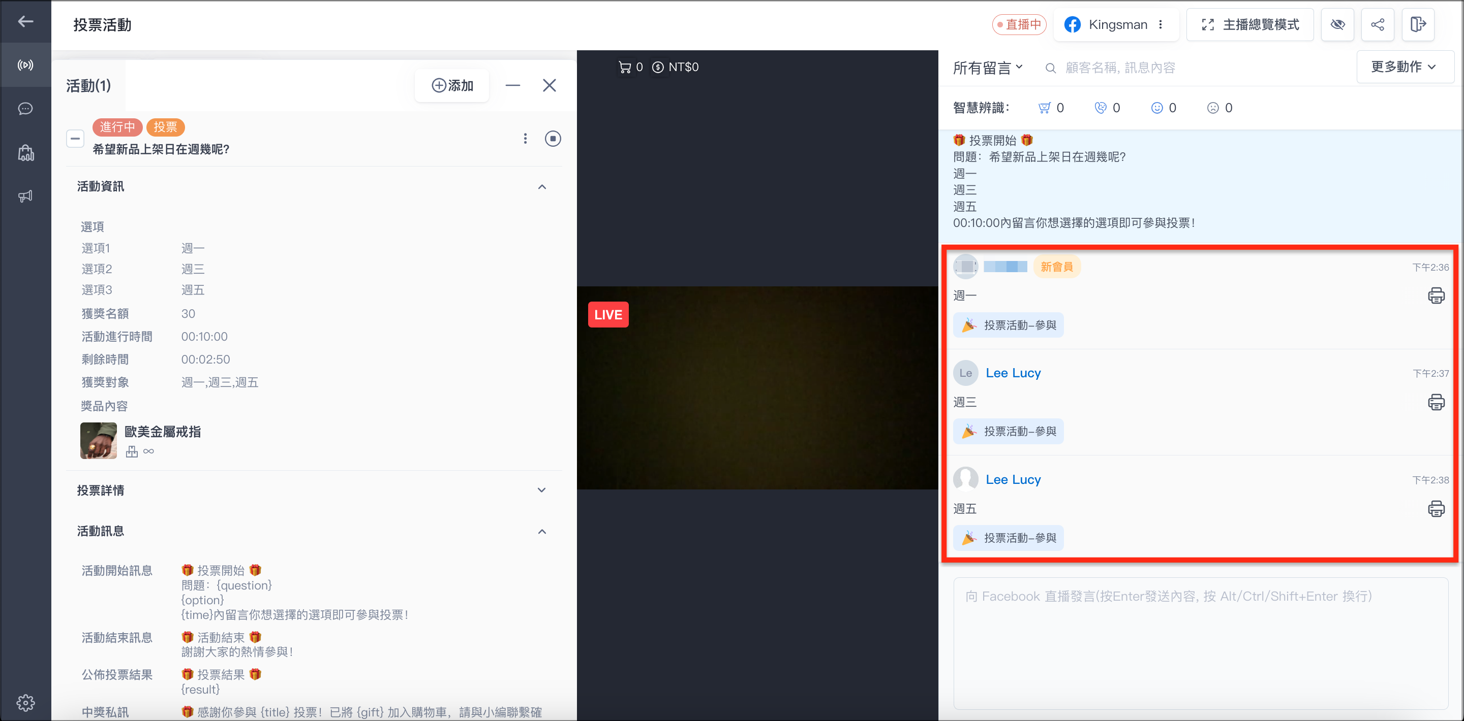Click the 投票活動-參與 tag under 週三
Image resolution: width=1464 pixels, height=721 pixels.
(x=1008, y=432)
